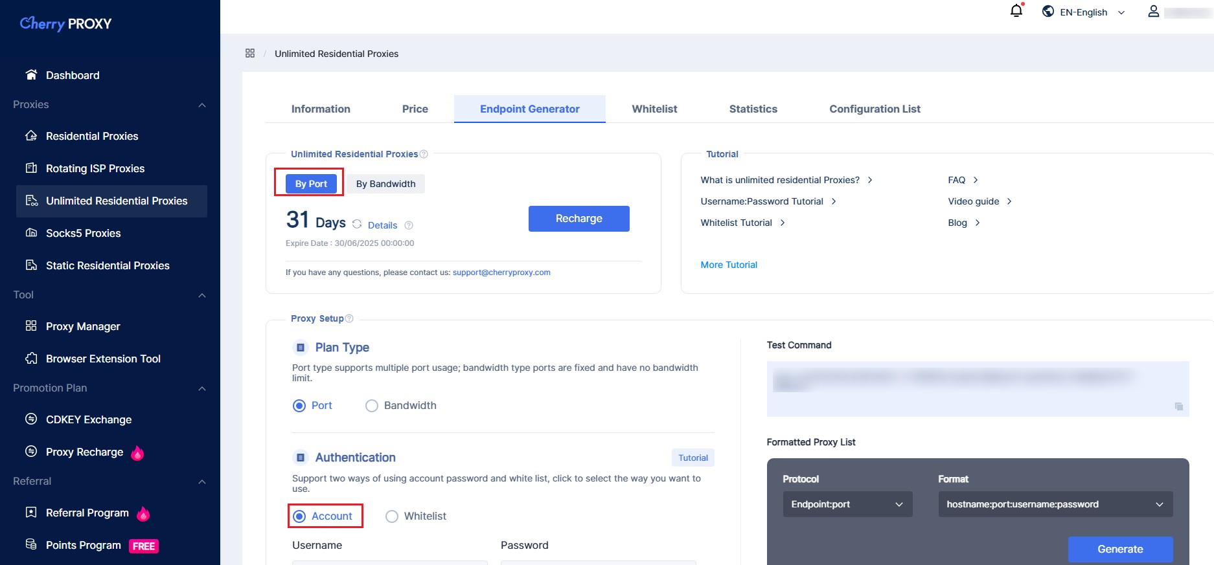Screen dimensions: 1214x565
Task: Open the Statistics tab
Action: 753,109
